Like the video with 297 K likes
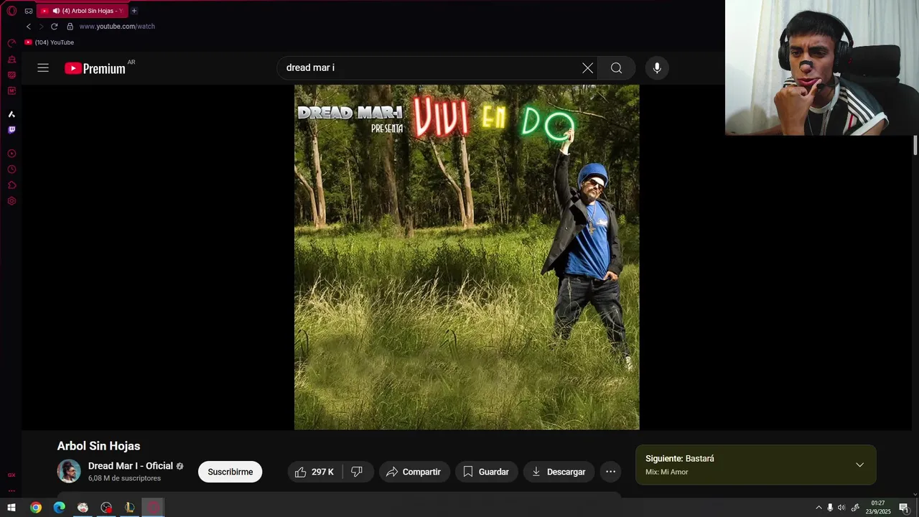The image size is (919, 517). 314,472
